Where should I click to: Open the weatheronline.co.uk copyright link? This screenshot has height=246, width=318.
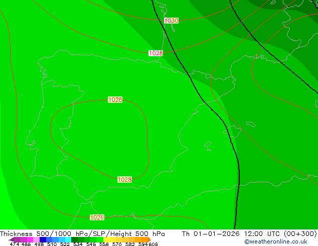click(276, 241)
